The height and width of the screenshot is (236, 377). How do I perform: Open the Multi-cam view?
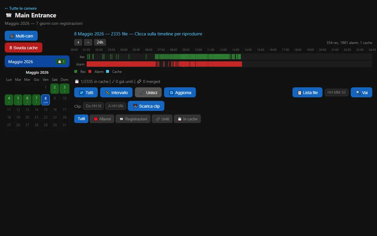point(21,36)
